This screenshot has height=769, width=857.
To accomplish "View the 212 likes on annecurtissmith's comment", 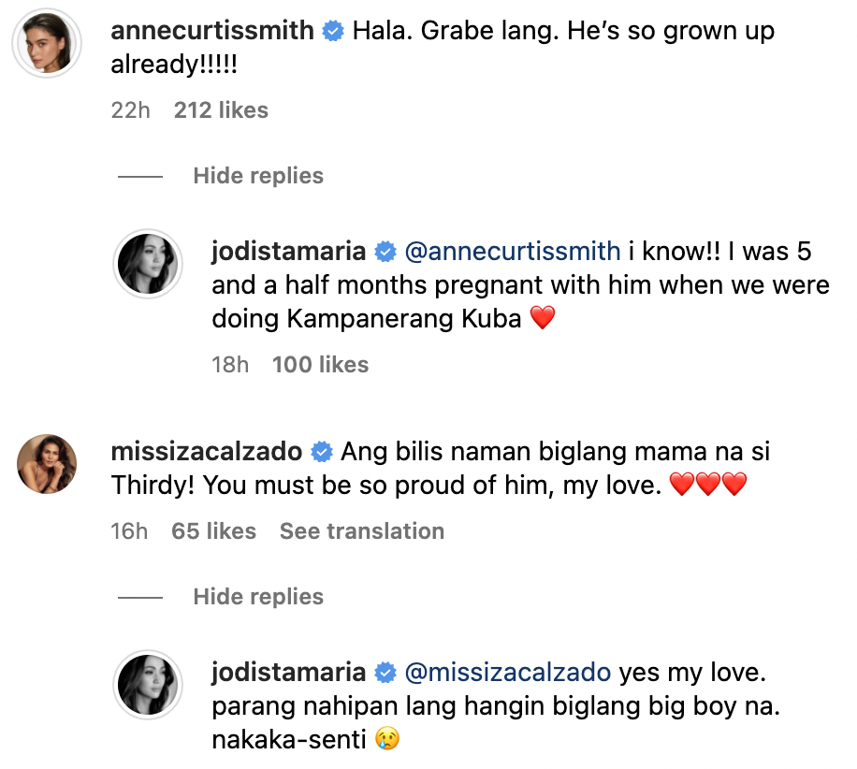I will tap(220, 110).
